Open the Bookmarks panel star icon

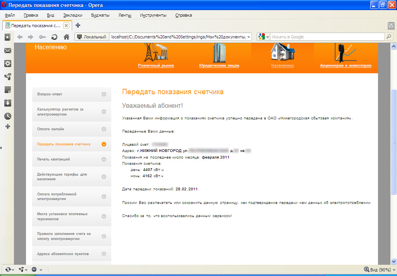[7, 37]
